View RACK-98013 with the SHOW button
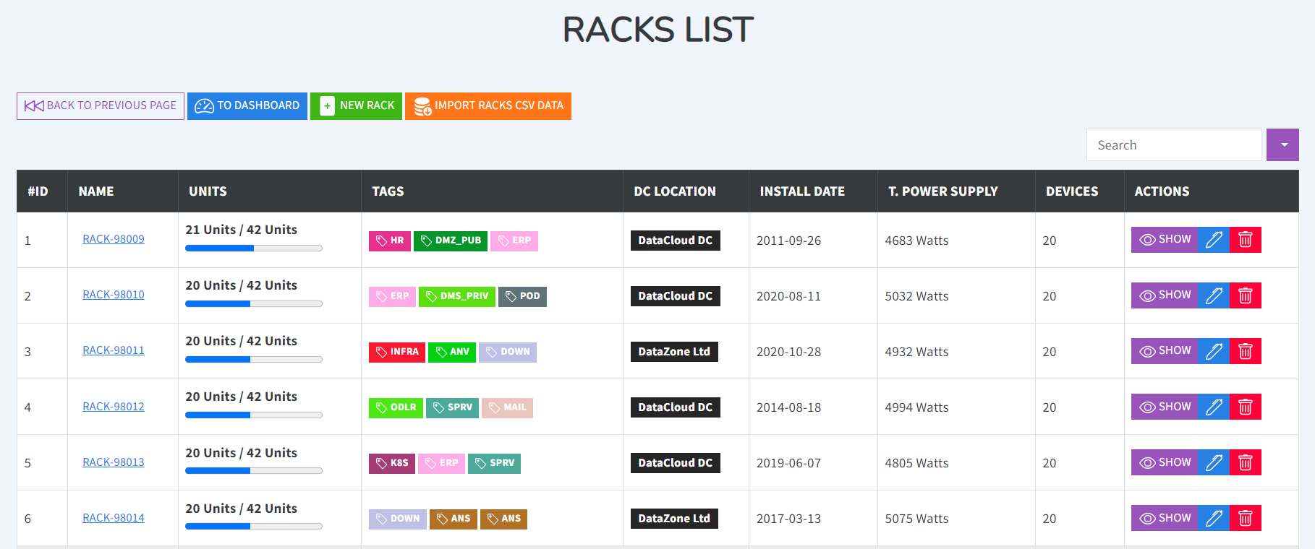This screenshot has height=549, width=1315. click(x=1165, y=462)
